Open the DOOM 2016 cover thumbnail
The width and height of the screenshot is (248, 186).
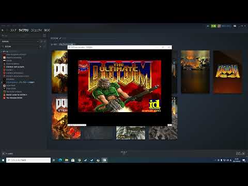pyautogui.click(x=59, y=72)
